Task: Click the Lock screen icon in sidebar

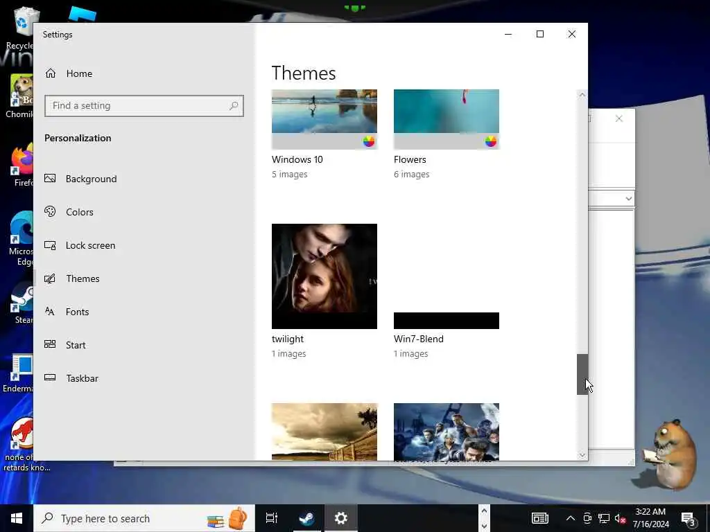Action: 50,245
